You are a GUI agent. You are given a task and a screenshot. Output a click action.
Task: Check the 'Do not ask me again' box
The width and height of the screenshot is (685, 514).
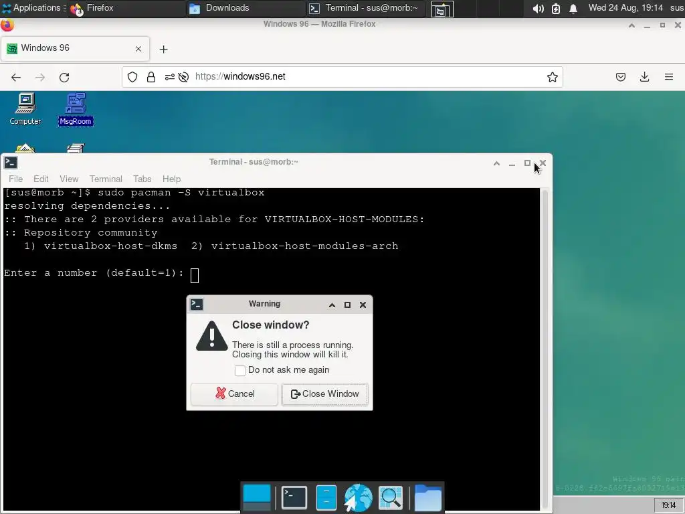tap(240, 371)
